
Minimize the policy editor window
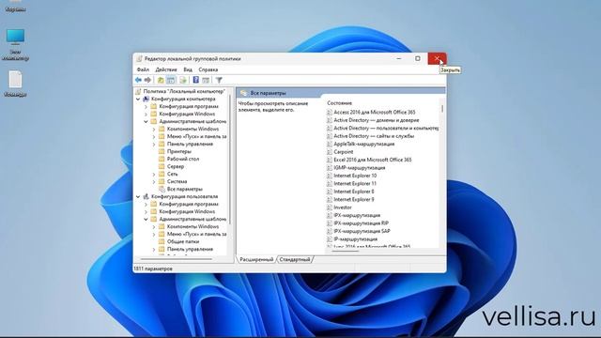398,58
